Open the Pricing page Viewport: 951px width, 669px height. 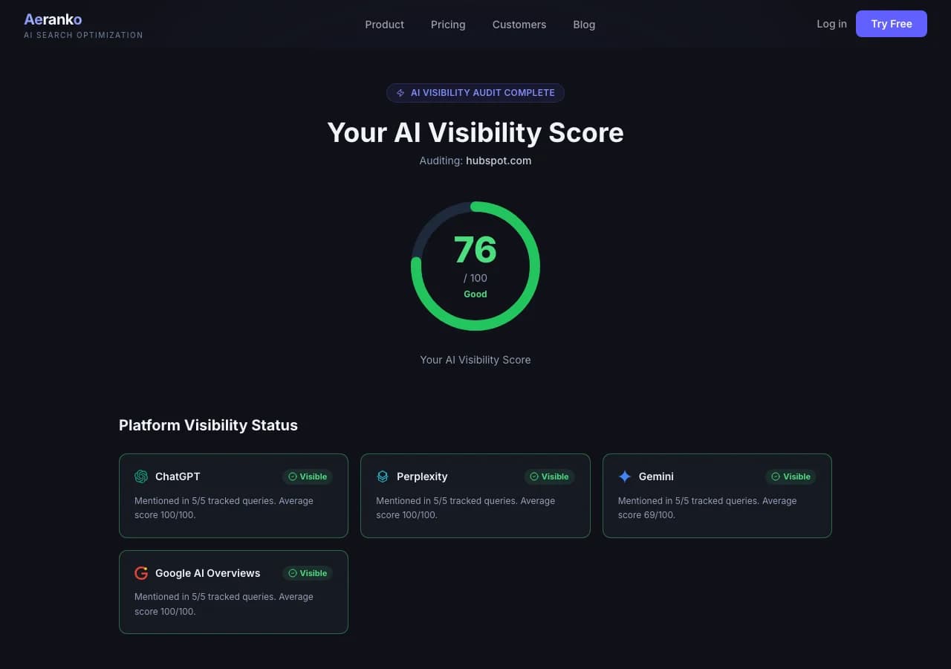[448, 25]
